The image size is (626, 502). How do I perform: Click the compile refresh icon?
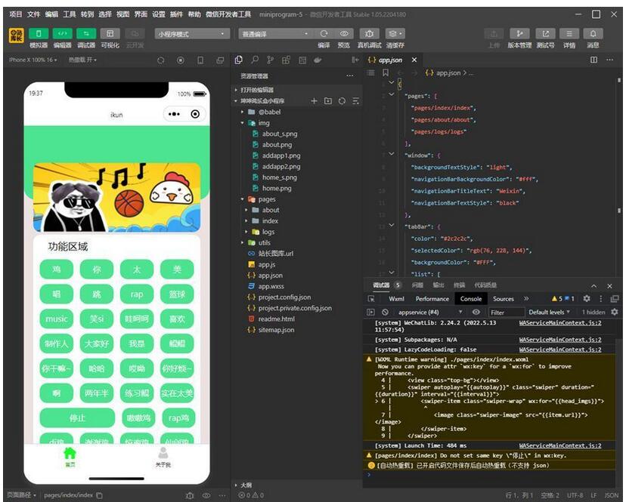(x=324, y=34)
